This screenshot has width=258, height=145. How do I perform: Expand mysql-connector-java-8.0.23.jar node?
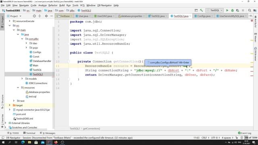click(x=10, y=110)
